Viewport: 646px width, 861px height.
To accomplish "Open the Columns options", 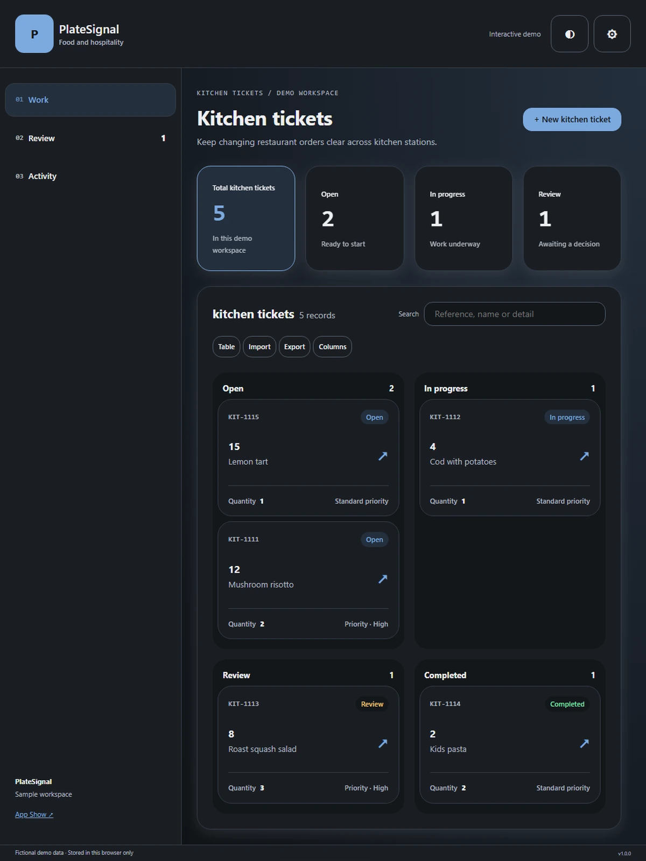I will pos(332,347).
